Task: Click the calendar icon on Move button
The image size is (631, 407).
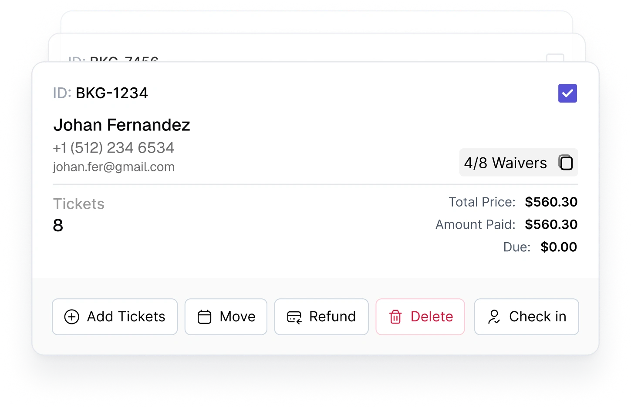Action: click(205, 317)
